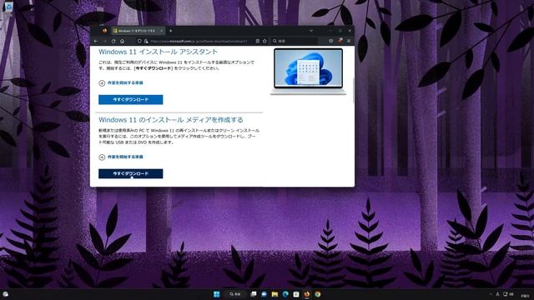Click the Firefox back arrow
This screenshot has height=300, width=534.
click(96, 41)
